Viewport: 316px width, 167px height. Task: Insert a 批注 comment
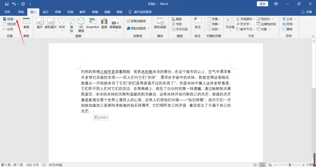pyautogui.click(x=198, y=23)
